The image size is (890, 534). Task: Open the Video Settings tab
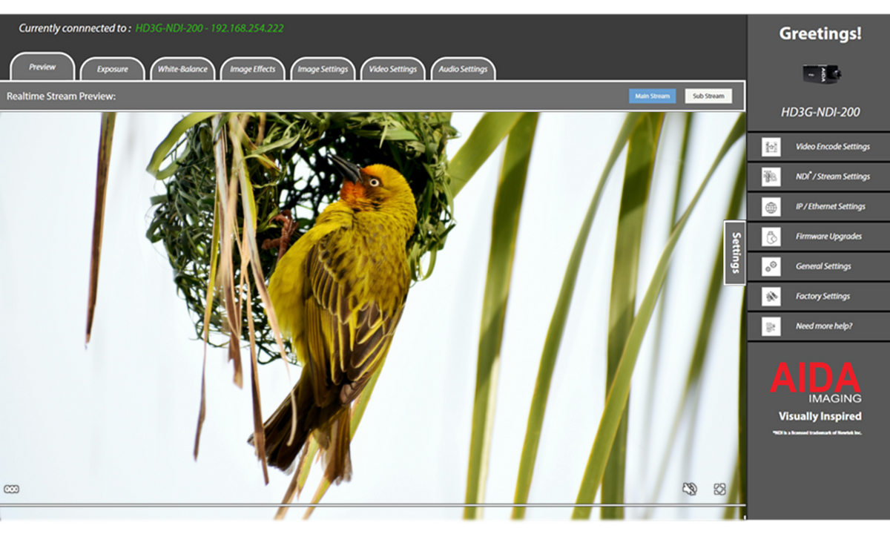pyautogui.click(x=392, y=69)
